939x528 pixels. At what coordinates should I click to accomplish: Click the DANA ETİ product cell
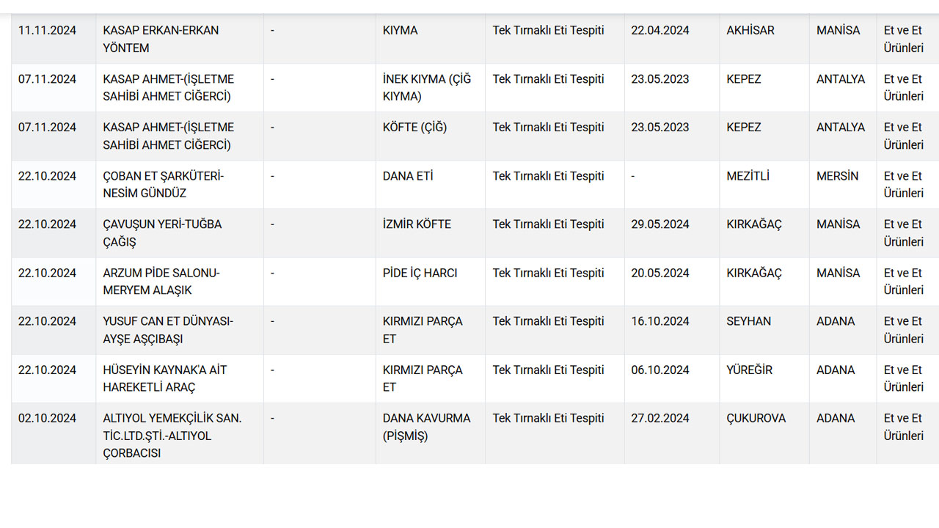pos(431,184)
